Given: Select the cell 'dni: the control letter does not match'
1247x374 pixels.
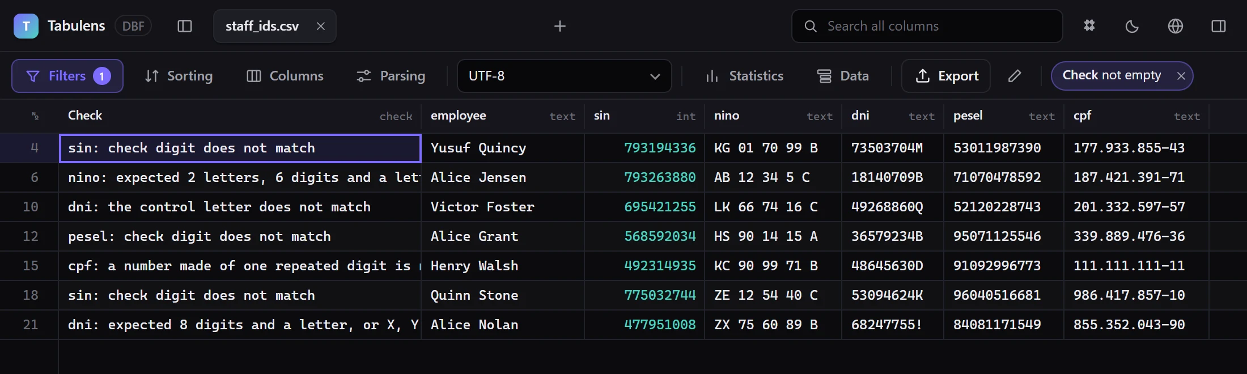Looking at the screenshot, I should coord(240,207).
